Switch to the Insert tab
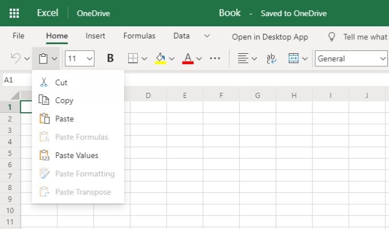Viewport: 389px width, 229px height. (95, 35)
